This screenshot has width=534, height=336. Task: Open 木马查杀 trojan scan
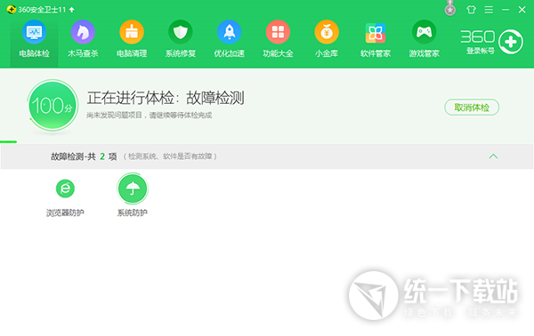point(83,39)
